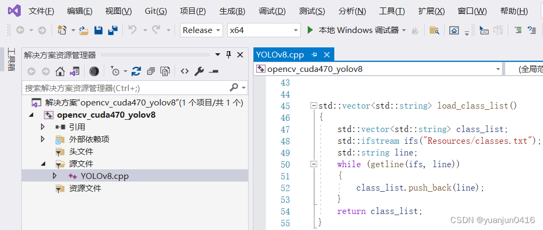Open the 工具(T) menu
Screen dimensions: 543x230
pos(392,11)
